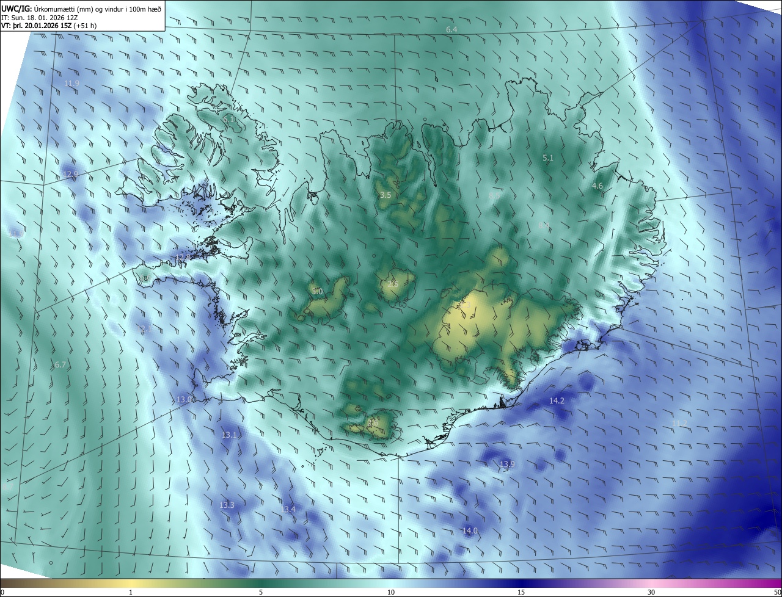This screenshot has width=782, height=597.
Task: Click the 3.5 value in north Iceland
Action: [x=386, y=195]
